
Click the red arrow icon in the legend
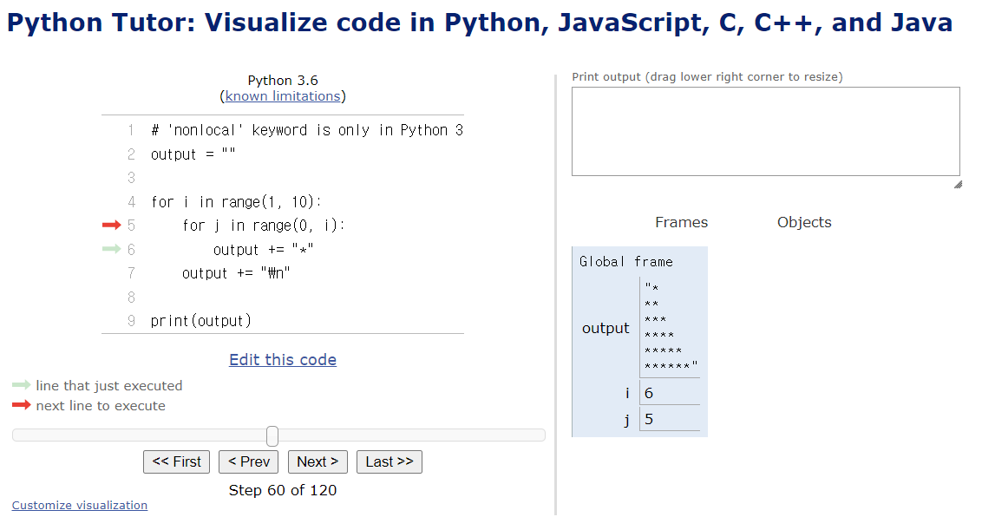22,406
